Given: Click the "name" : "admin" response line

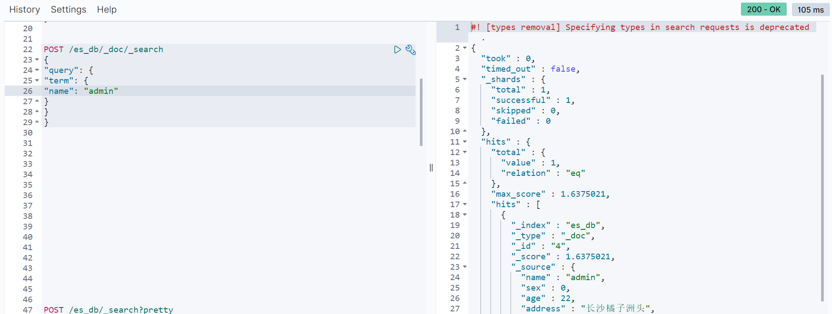Looking at the screenshot, I should pos(563,278).
